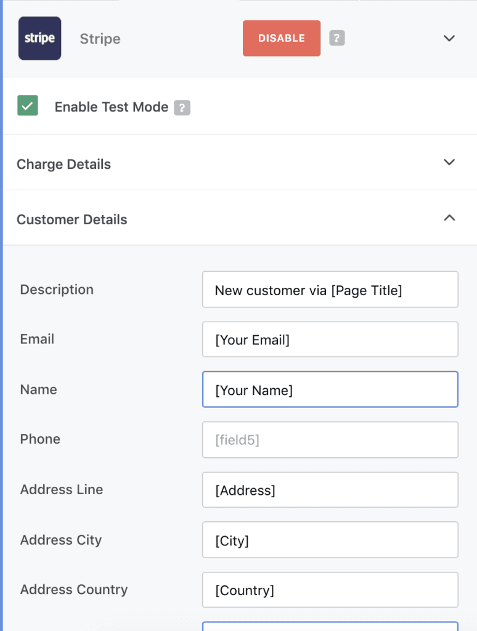Open the Charge Details heading

[63, 164]
